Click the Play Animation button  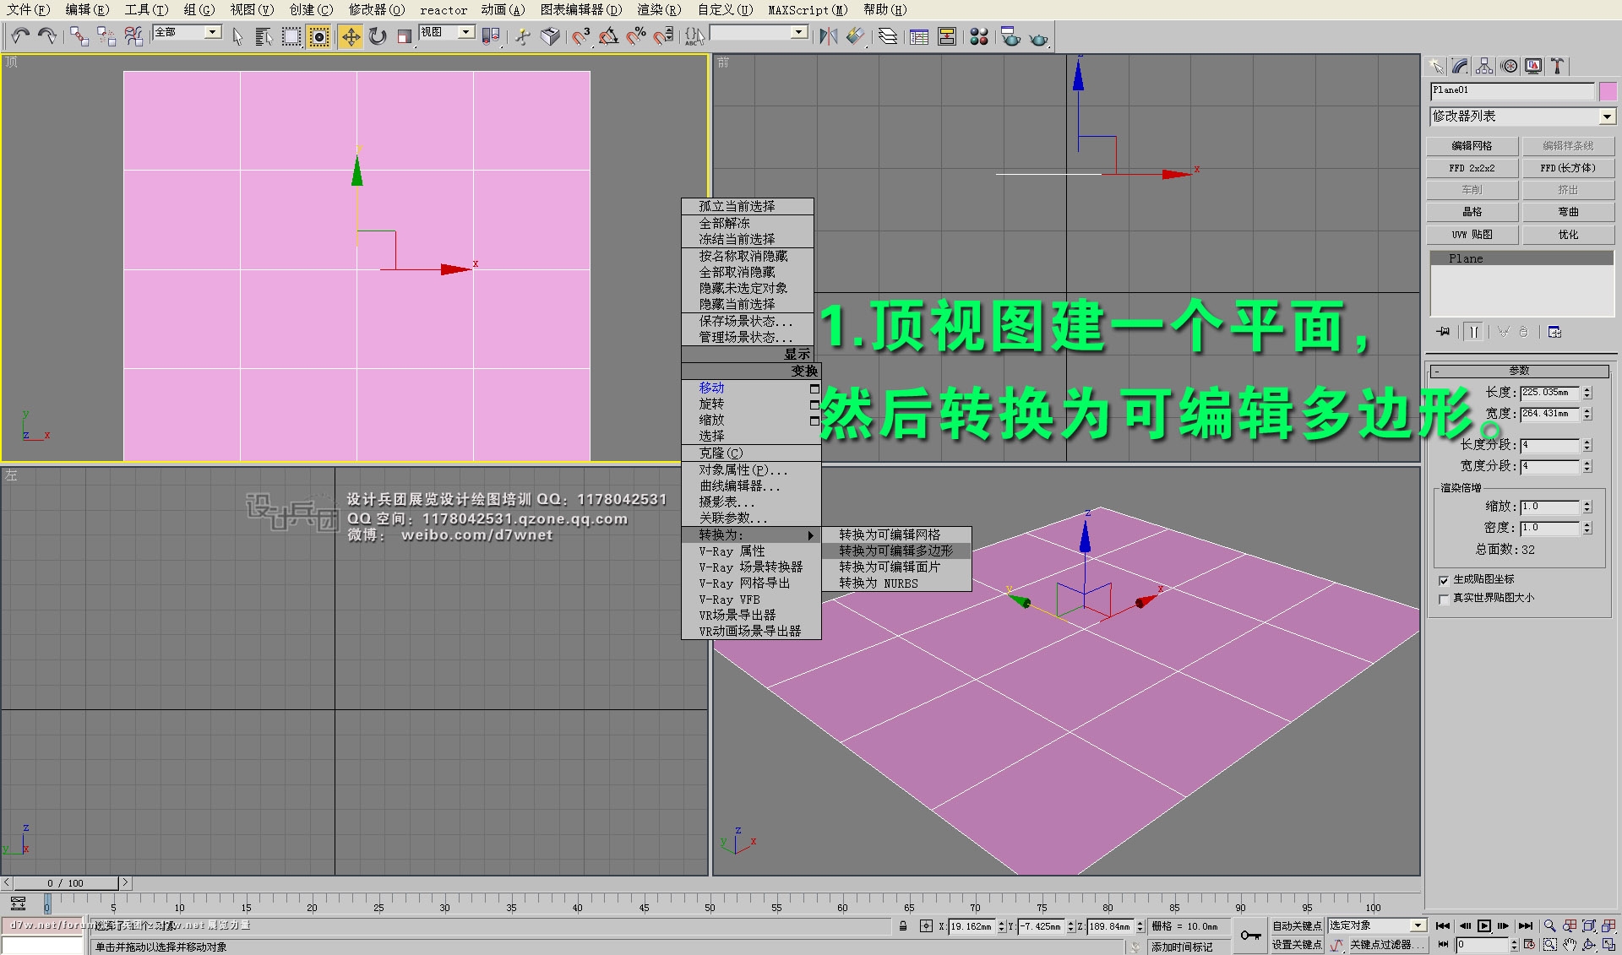click(x=1484, y=926)
